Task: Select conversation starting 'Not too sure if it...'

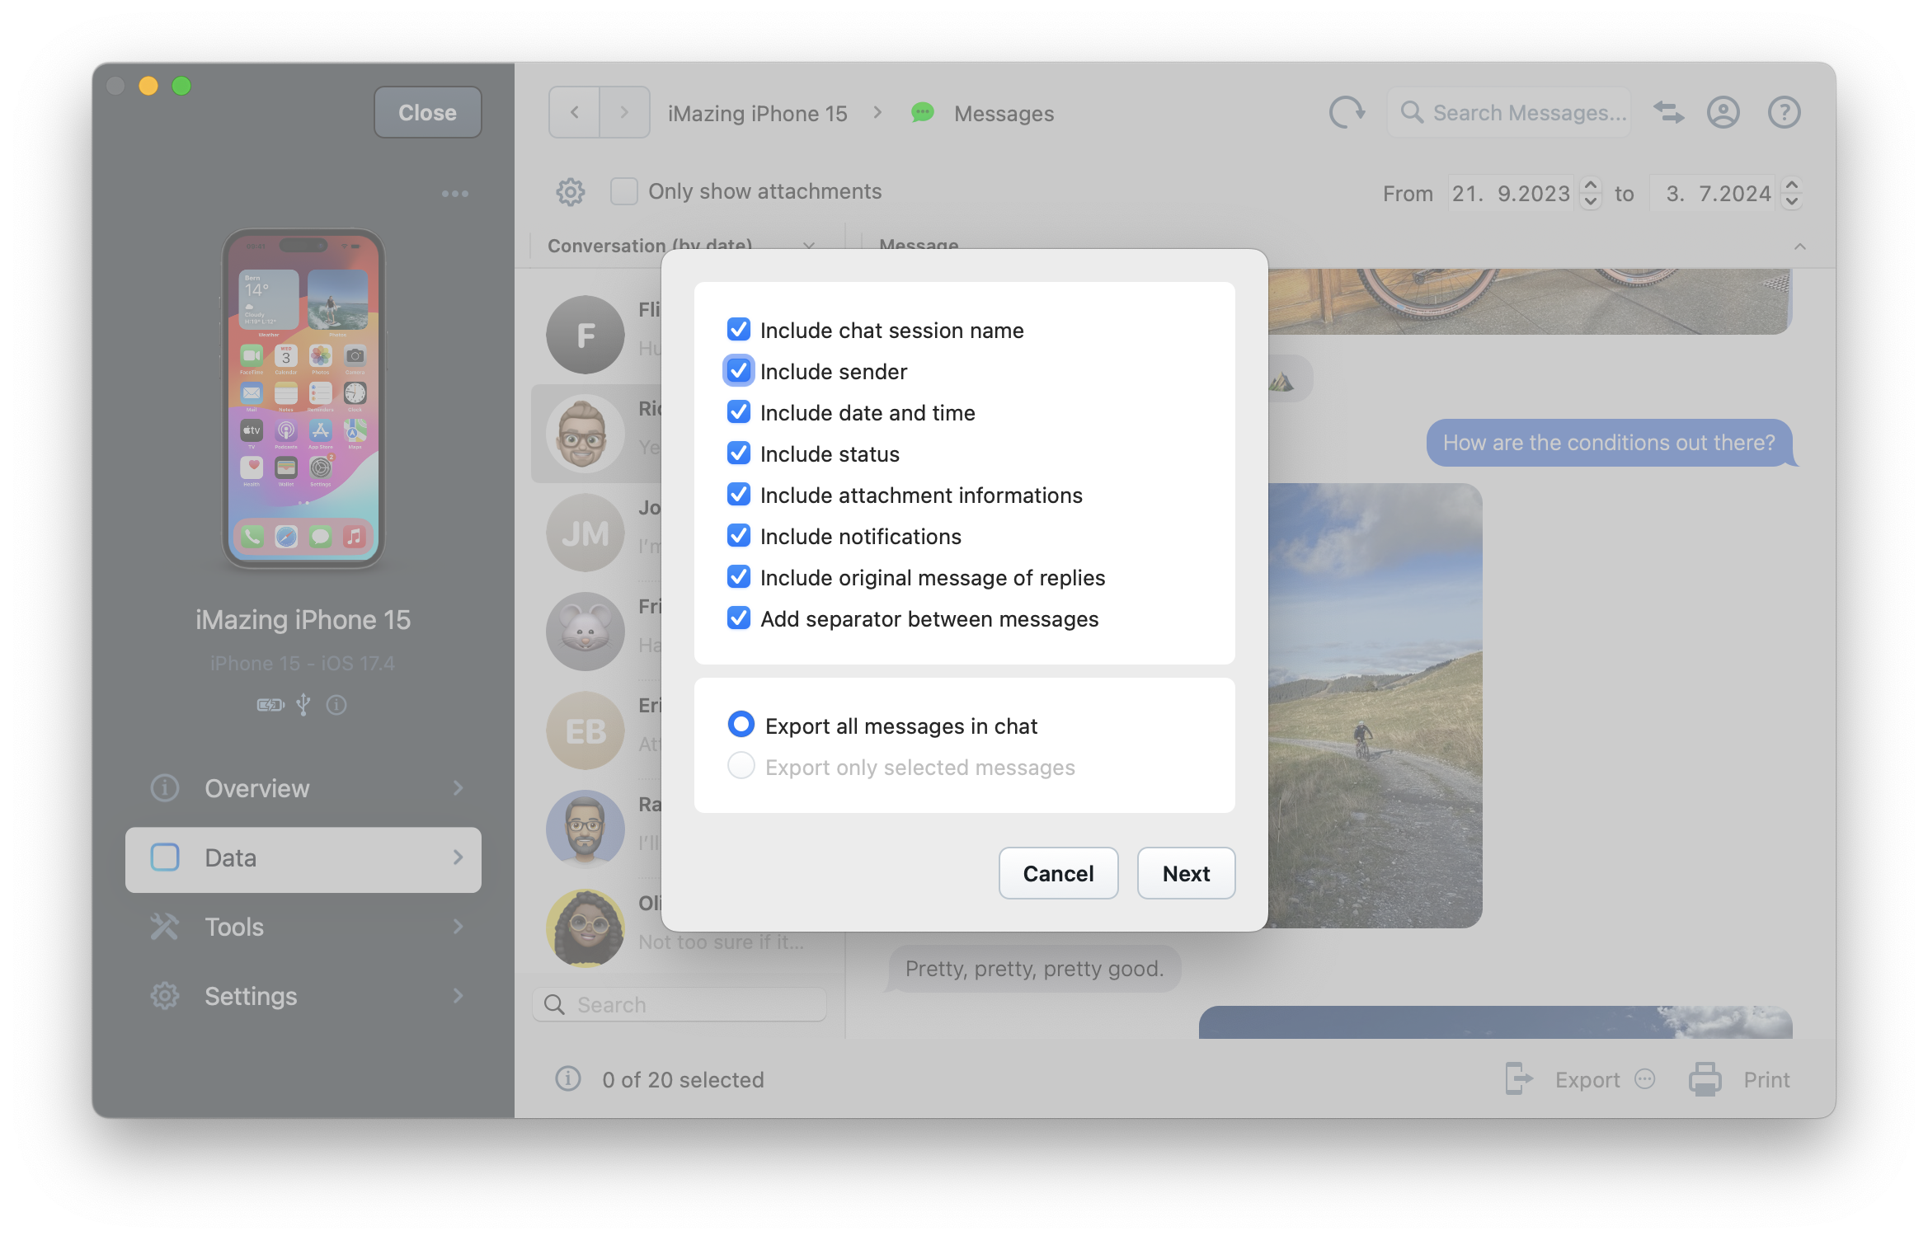Action: coord(679,928)
